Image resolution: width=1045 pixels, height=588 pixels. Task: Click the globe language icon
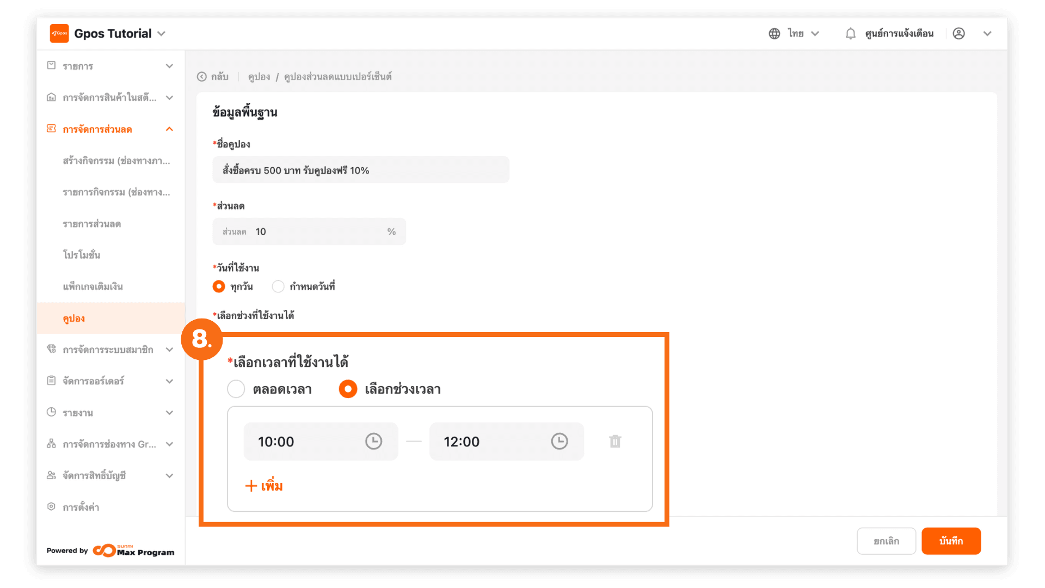[774, 34]
